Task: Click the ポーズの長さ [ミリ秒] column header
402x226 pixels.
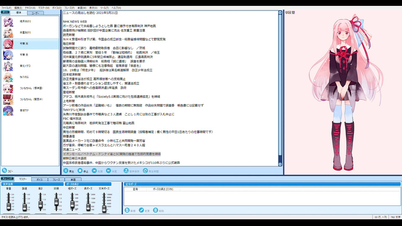Action: click(163, 189)
